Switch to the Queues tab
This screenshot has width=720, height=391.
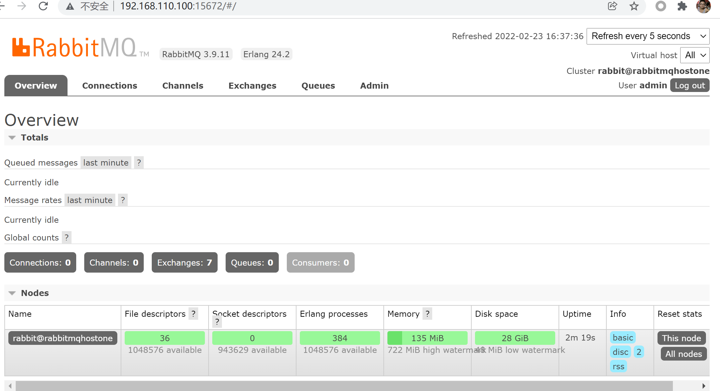click(x=318, y=86)
